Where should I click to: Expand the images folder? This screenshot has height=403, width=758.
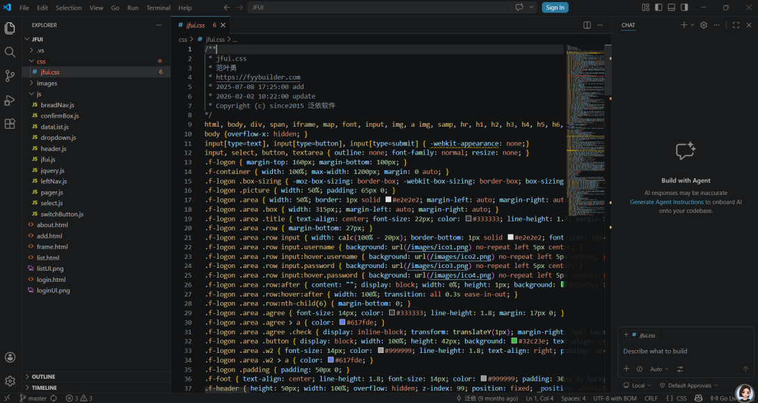pos(47,83)
